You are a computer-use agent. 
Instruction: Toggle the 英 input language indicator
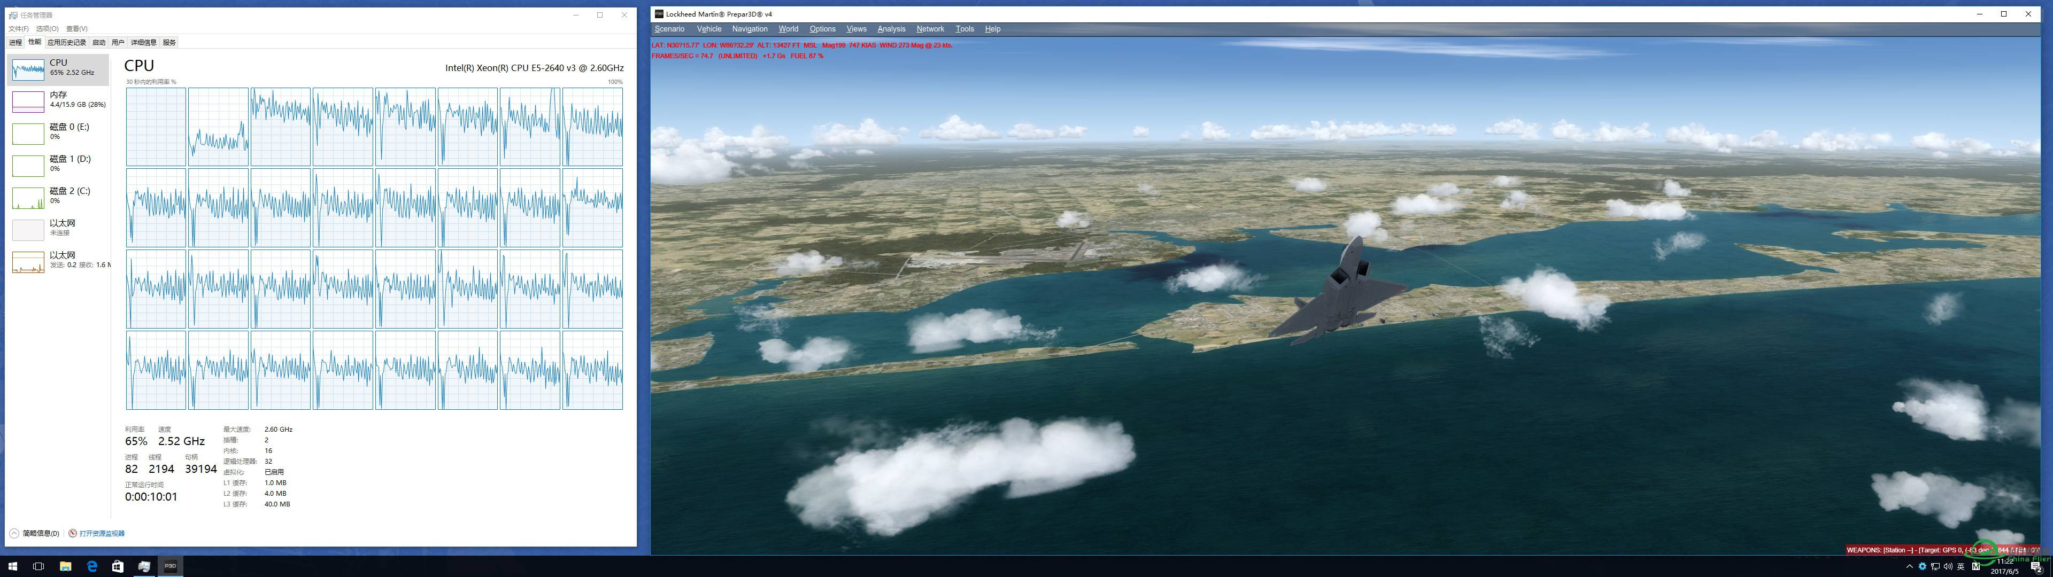click(1961, 567)
